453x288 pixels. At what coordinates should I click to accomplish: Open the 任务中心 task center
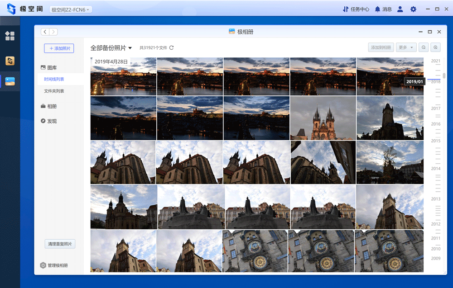356,9
